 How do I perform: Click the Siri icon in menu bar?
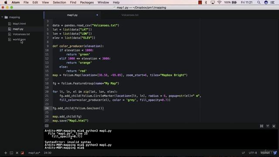tap(266, 2)
